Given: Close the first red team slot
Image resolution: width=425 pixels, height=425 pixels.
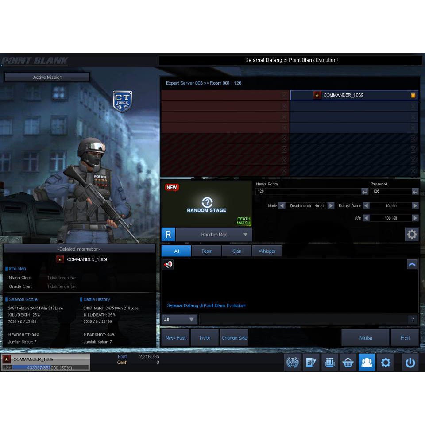Looking at the screenshot, I should (284, 95).
